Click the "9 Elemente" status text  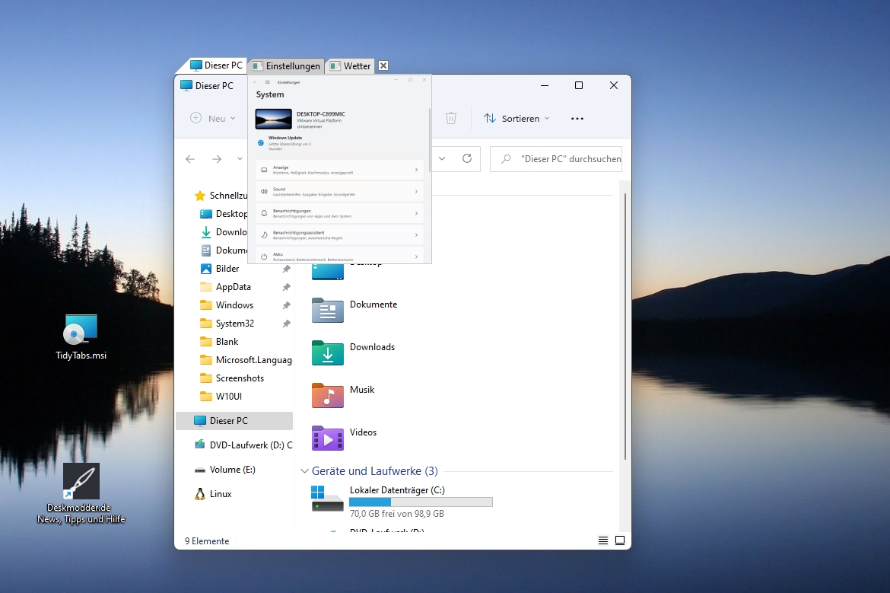pos(207,541)
